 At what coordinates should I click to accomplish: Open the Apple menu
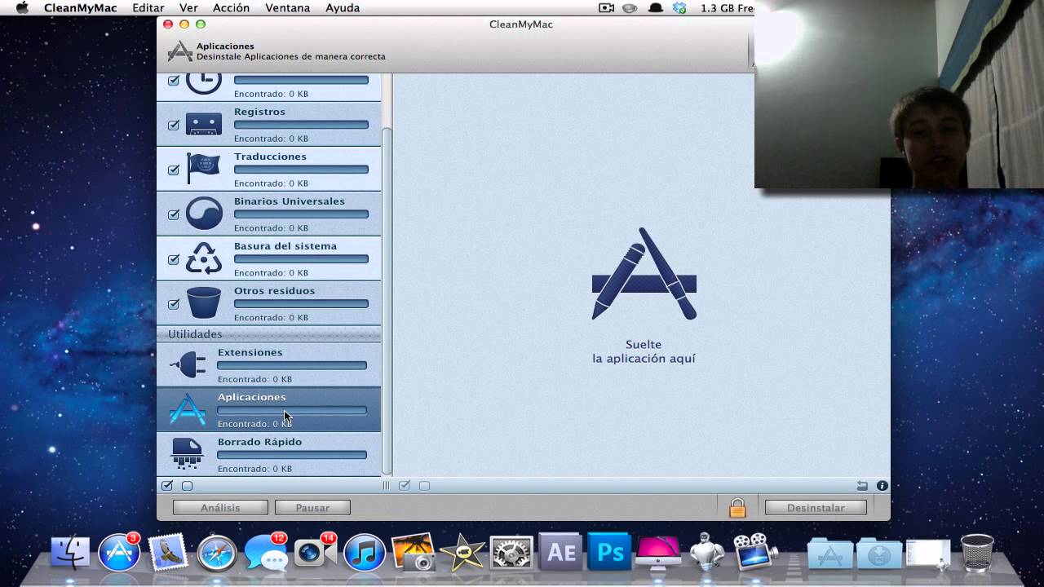[x=22, y=8]
